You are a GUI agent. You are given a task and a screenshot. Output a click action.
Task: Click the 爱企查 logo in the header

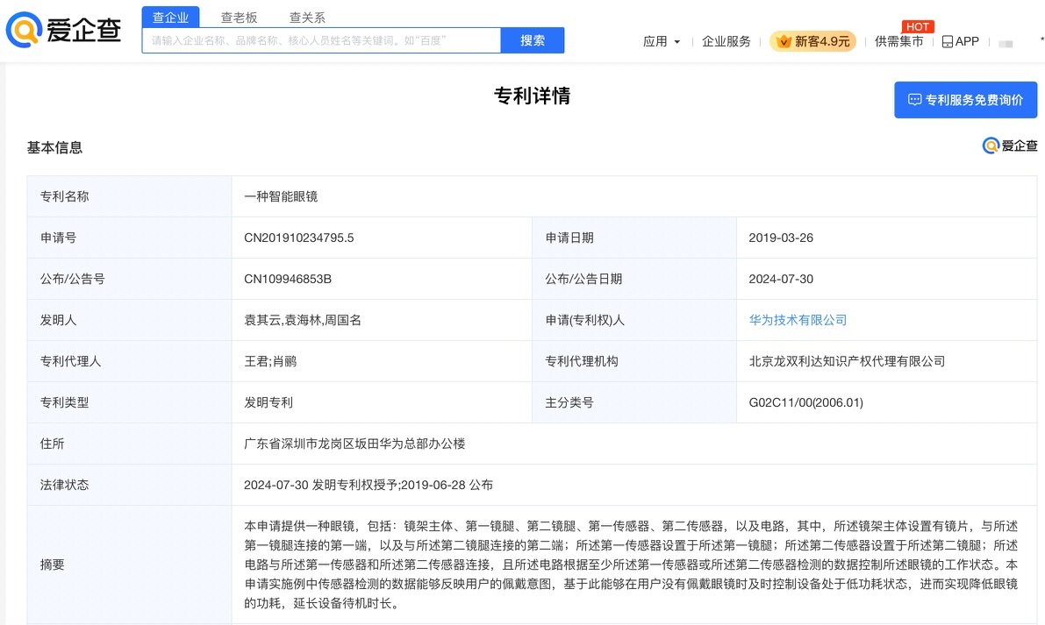[63, 30]
